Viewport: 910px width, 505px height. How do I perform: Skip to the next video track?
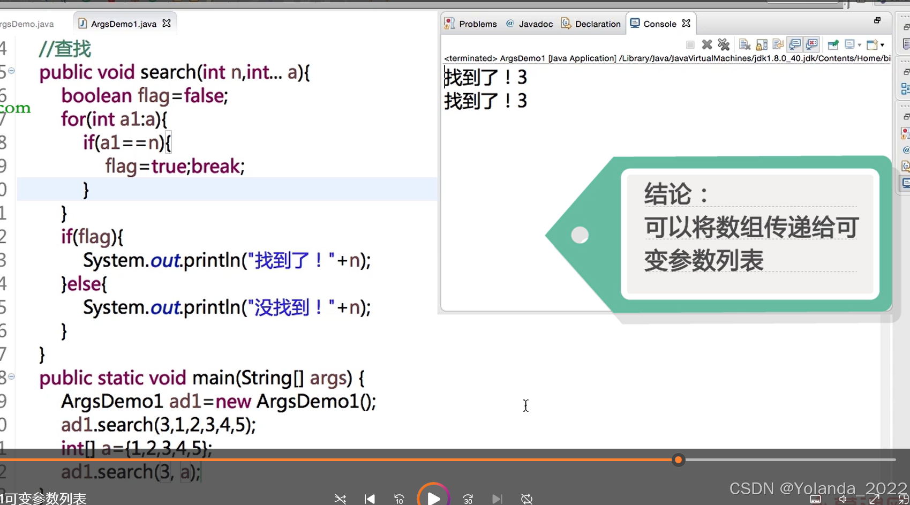[x=497, y=499]
